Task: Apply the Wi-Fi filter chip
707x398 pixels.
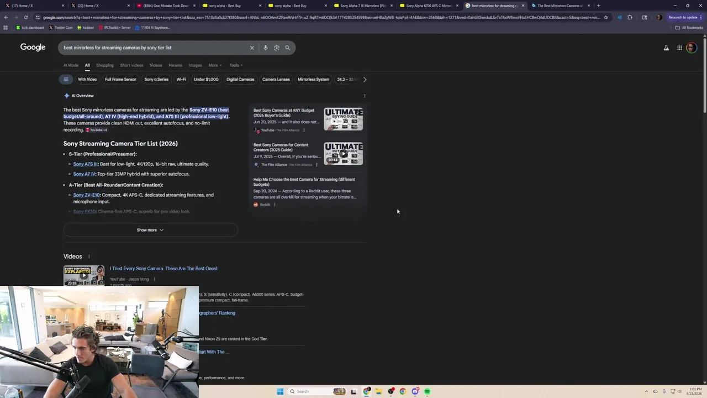Action: coord(181,79)
